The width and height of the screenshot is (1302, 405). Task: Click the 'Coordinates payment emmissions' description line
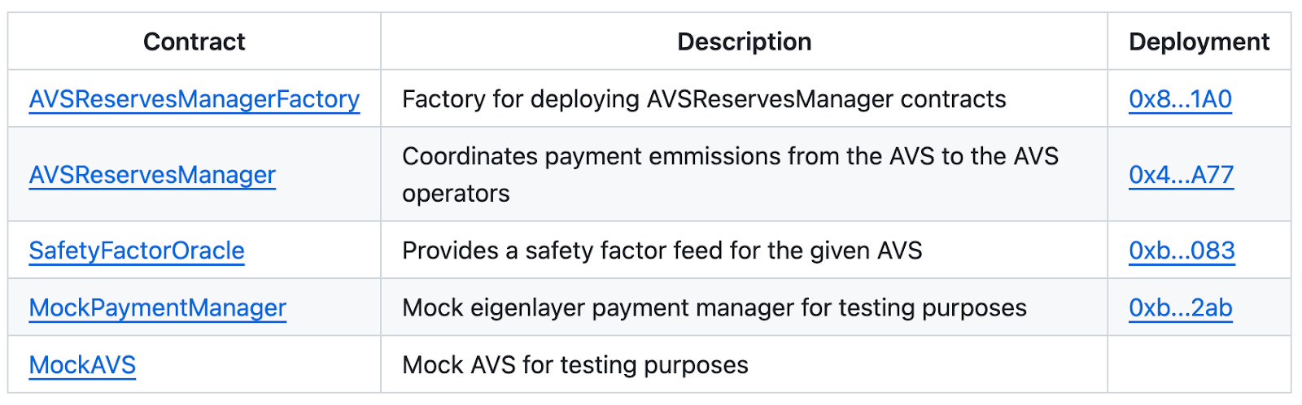[730, 156]
